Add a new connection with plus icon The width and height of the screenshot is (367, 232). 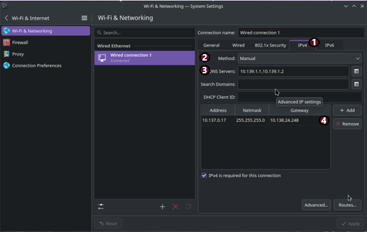(162, 207)
